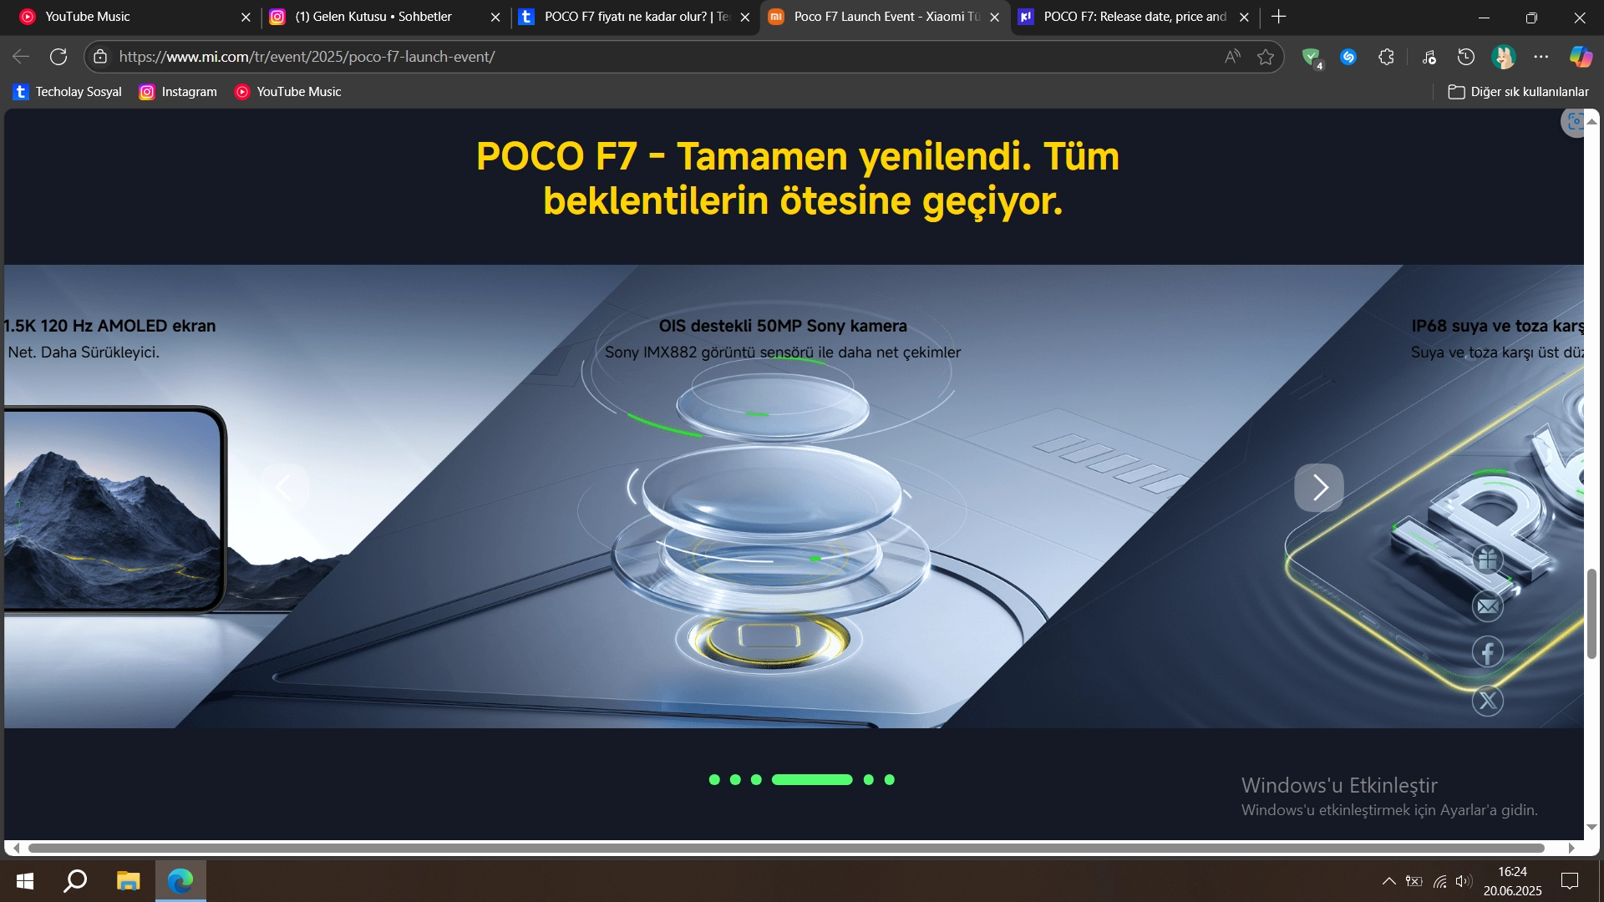View site information lock icon
Viewport: 1604px width, 902px height.
[100, 57]
